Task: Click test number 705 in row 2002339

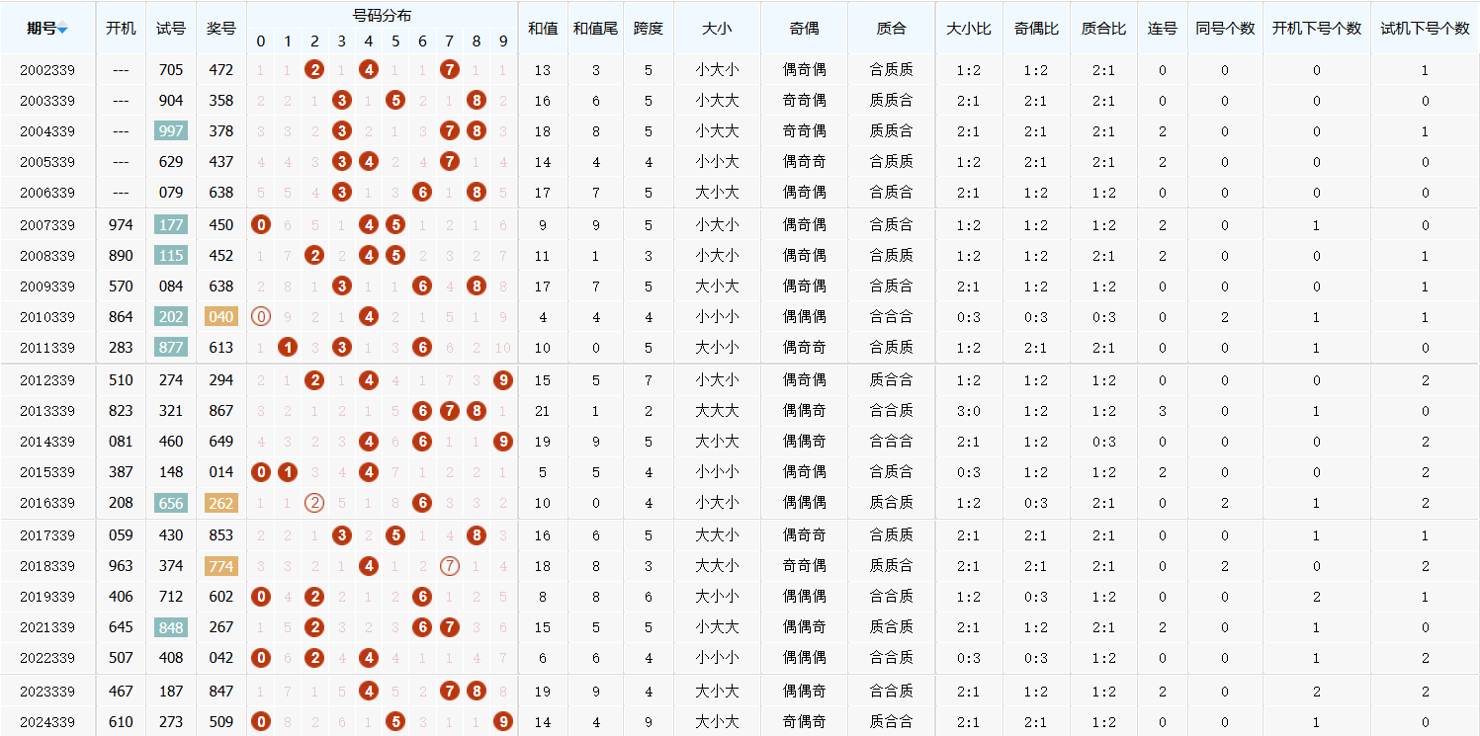Action: [x=171, y=70]
